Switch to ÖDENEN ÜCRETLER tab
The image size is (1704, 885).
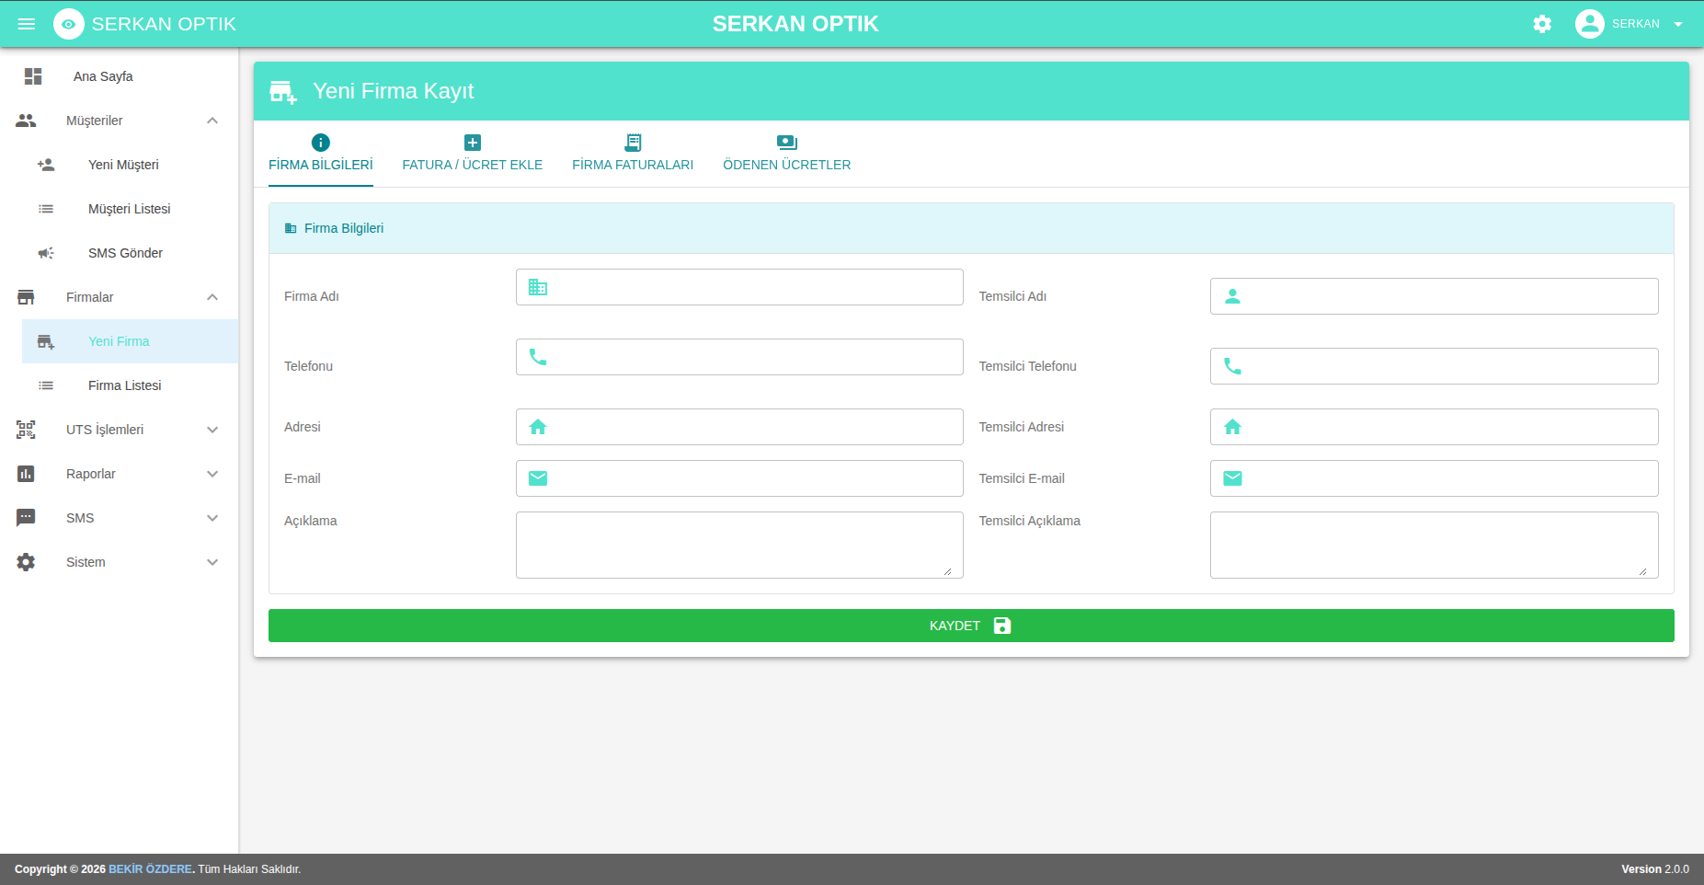[x=787, y=155]
